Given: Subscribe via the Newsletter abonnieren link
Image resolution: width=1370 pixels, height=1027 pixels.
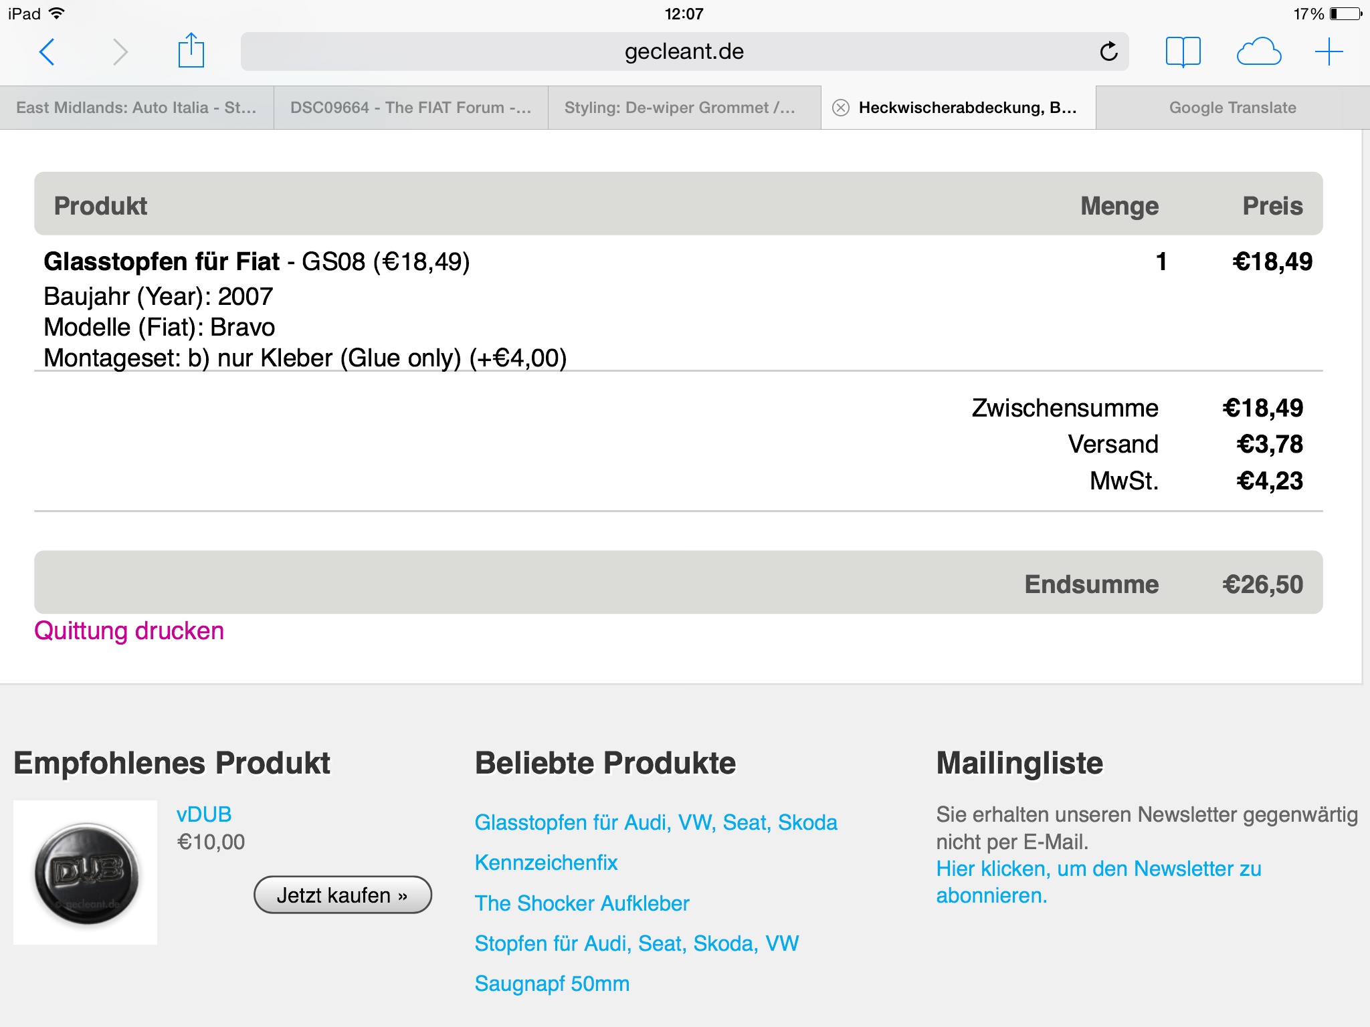Looking at the screenshot, I should pos(1098,882).
